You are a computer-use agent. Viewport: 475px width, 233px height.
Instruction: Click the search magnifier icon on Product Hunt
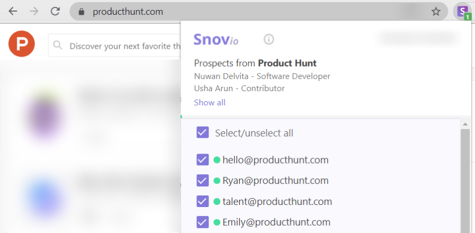click(x=58, y=46)
